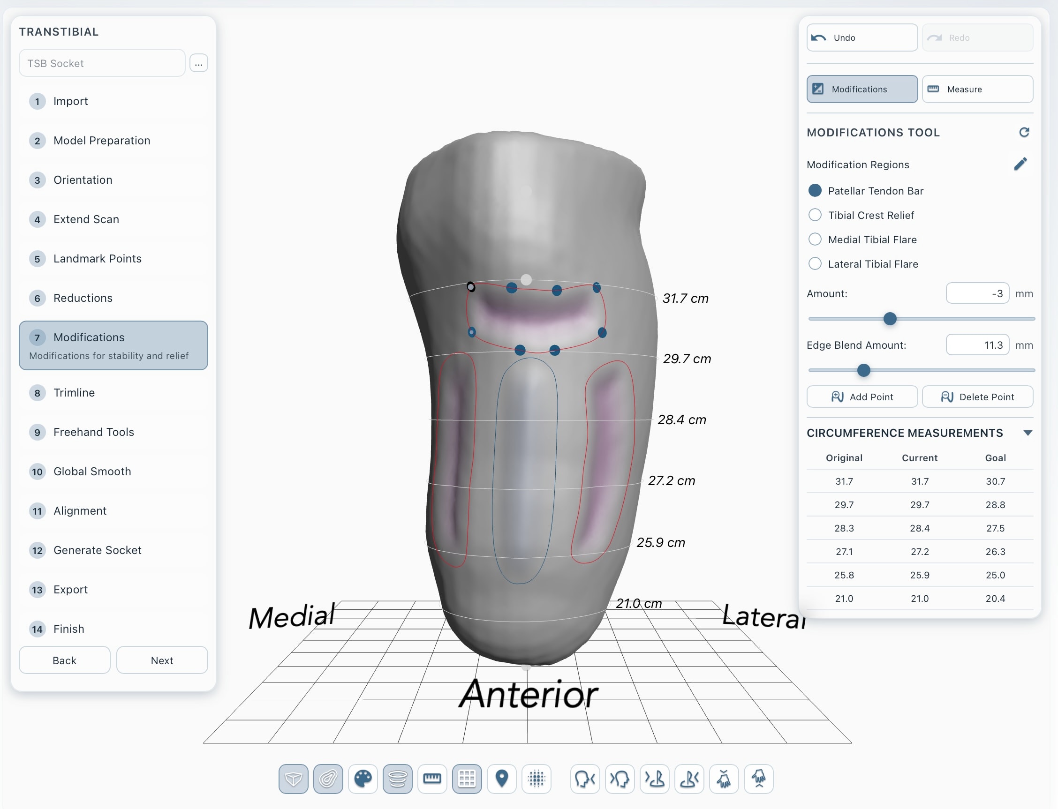This screenshot has width=1058, height=809.
Task: Go to step 2 Model Preparation
Action: pyautogui.click(x=113, y=141)
